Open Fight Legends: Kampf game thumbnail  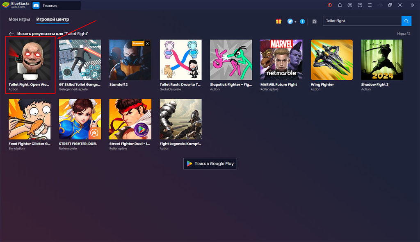[181, 119]
